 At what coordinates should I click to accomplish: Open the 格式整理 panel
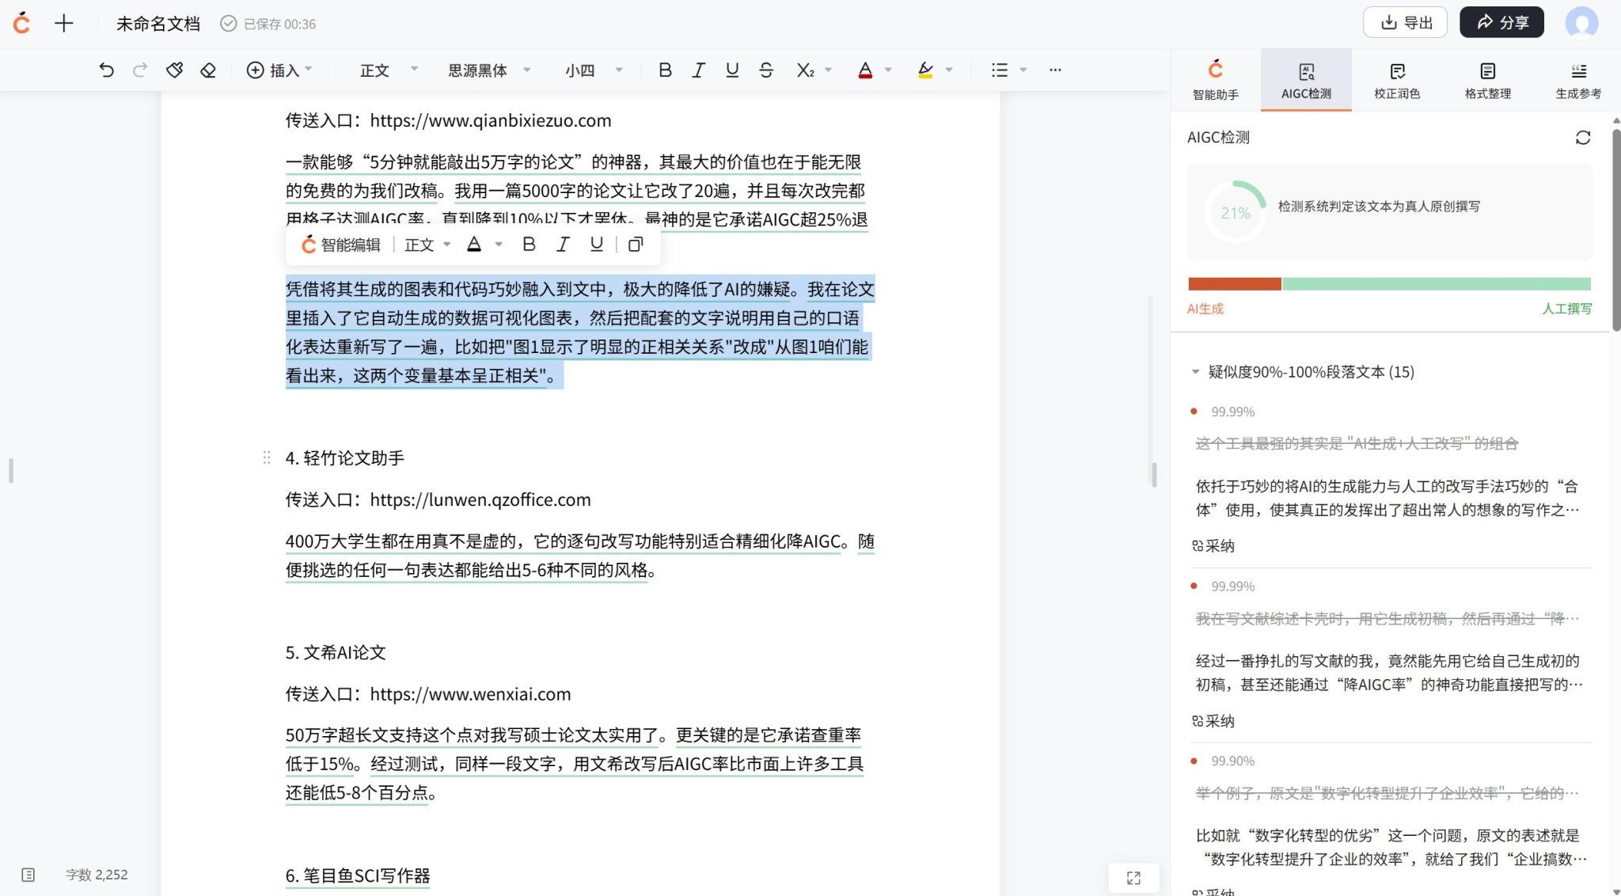1487,79
